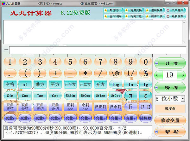Click the Sin function key
Screen dimensions: 190x141
click(x=10, y=96)
